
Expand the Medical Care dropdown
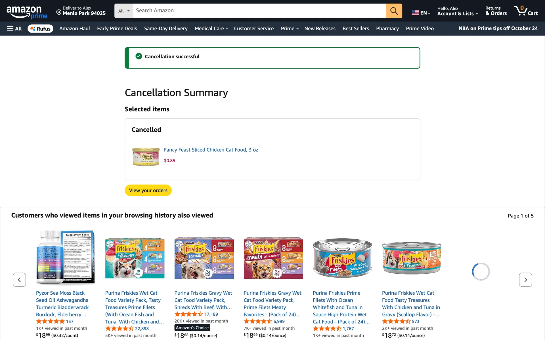click(x=211, y=29)
